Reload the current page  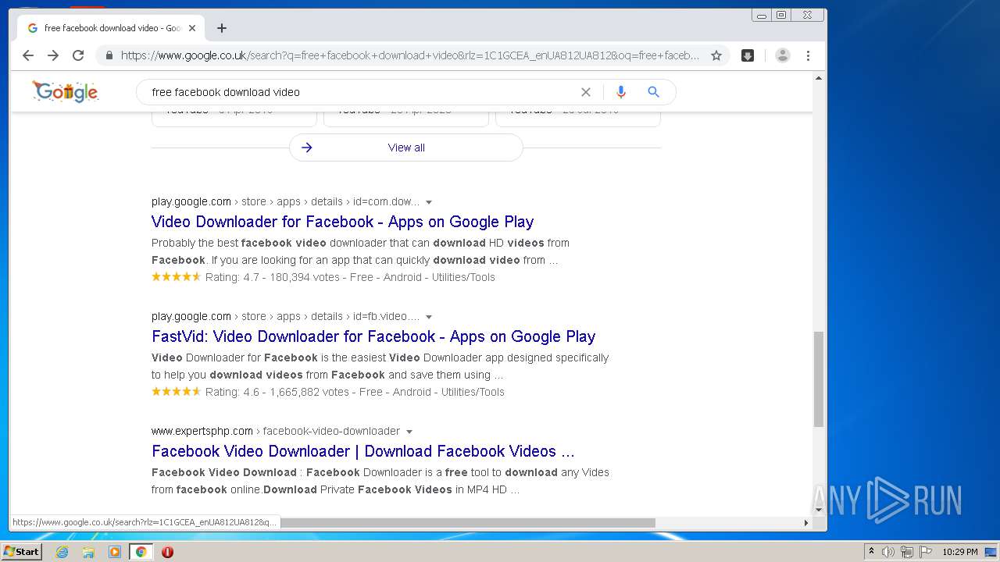[x=78, y=55]
